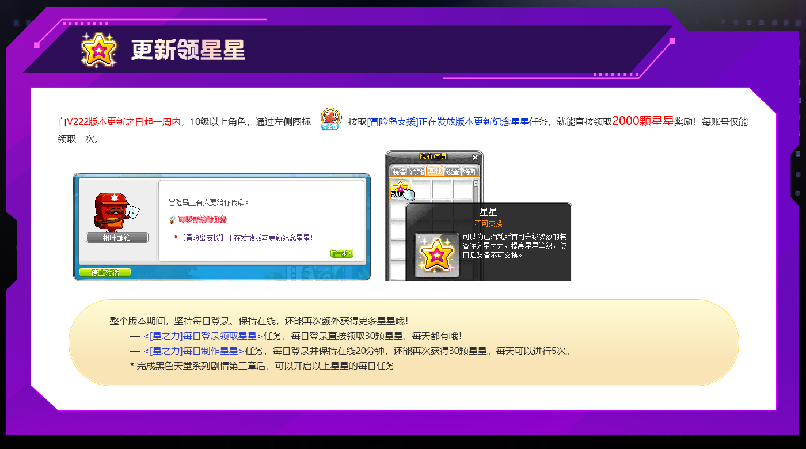Close the 现有道具 inventory window

coord(475,157)
